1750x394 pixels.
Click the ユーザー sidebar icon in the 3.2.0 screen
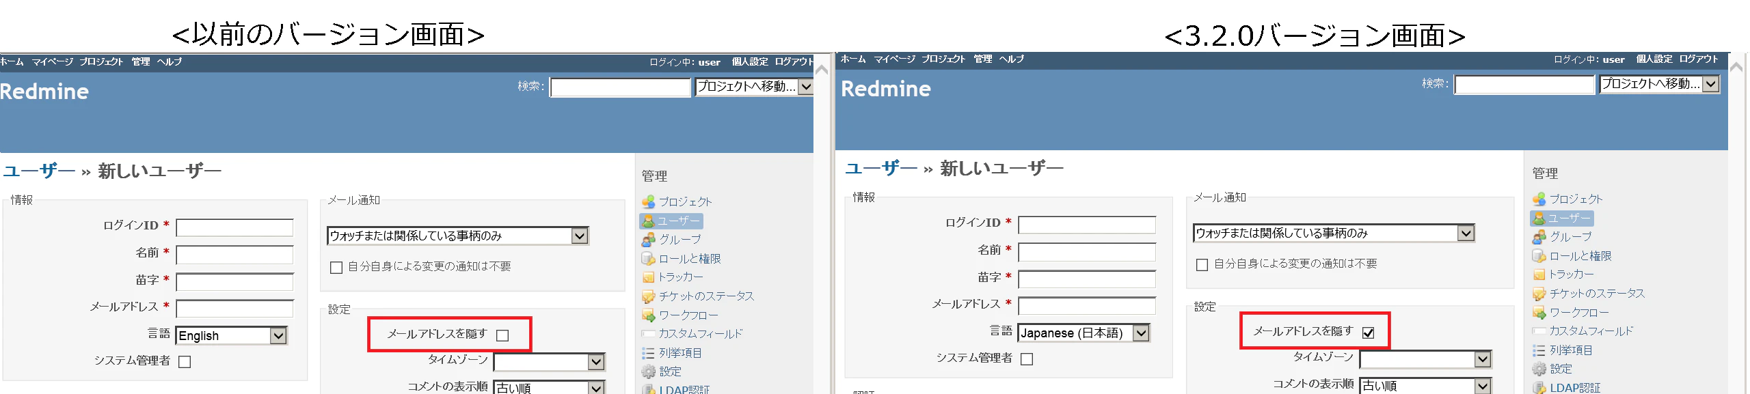click(x=1539, y=218)
